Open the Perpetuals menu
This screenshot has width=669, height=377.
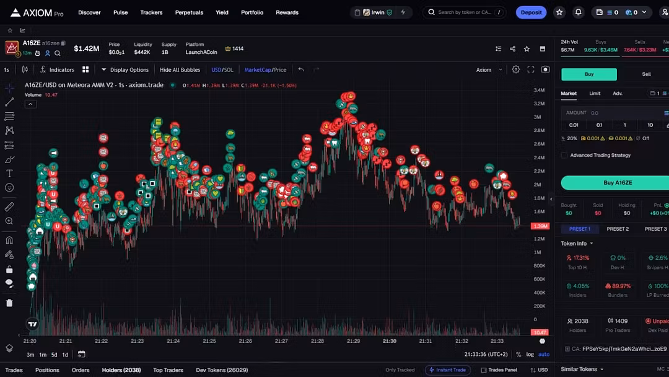[x=189, y=12]
